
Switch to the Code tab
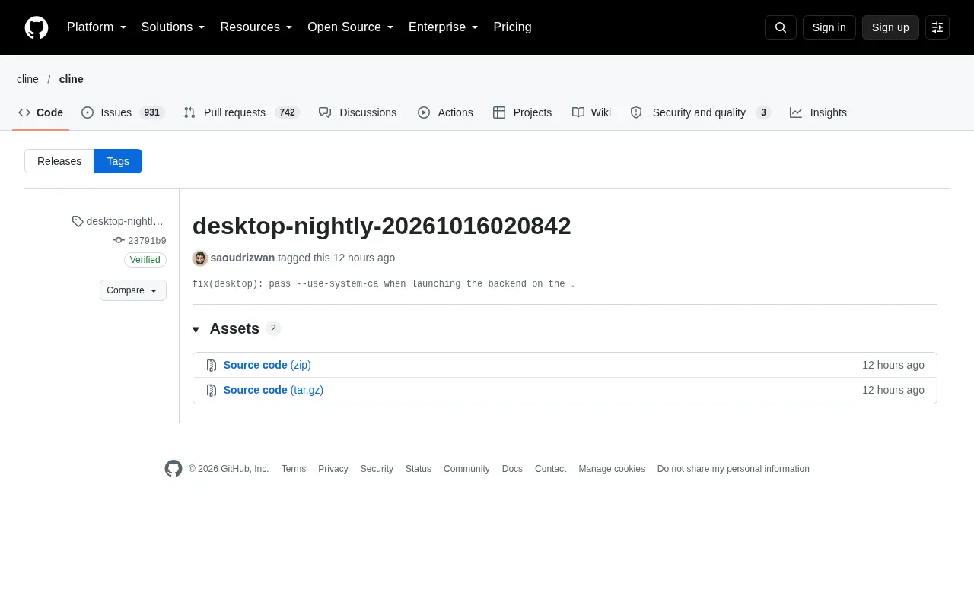(x=41, y=112)
